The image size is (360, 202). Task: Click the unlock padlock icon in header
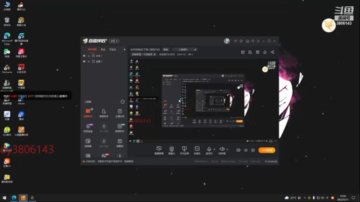tap(250, 52)
